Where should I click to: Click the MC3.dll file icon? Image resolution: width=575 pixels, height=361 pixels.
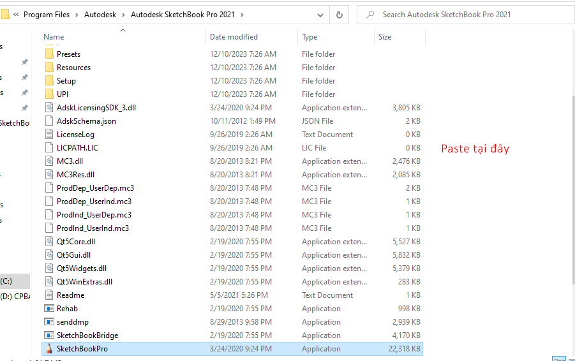tap(49, 161)
